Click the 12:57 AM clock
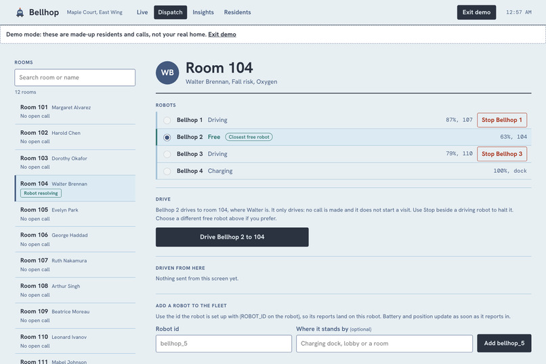 point(518,12)
